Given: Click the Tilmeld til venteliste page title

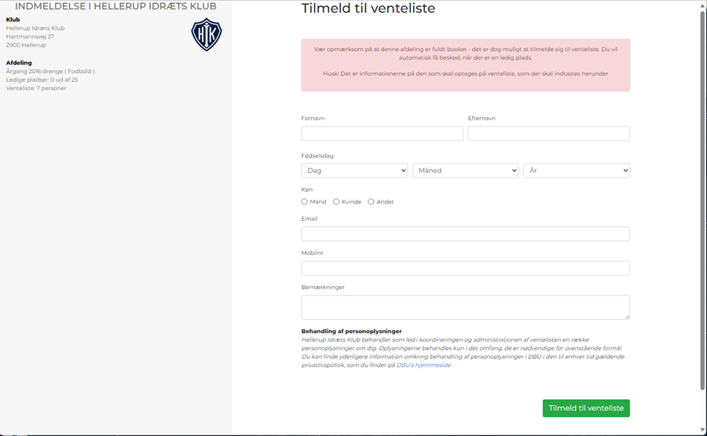Looking at the screenshot, I should (368, 8).
